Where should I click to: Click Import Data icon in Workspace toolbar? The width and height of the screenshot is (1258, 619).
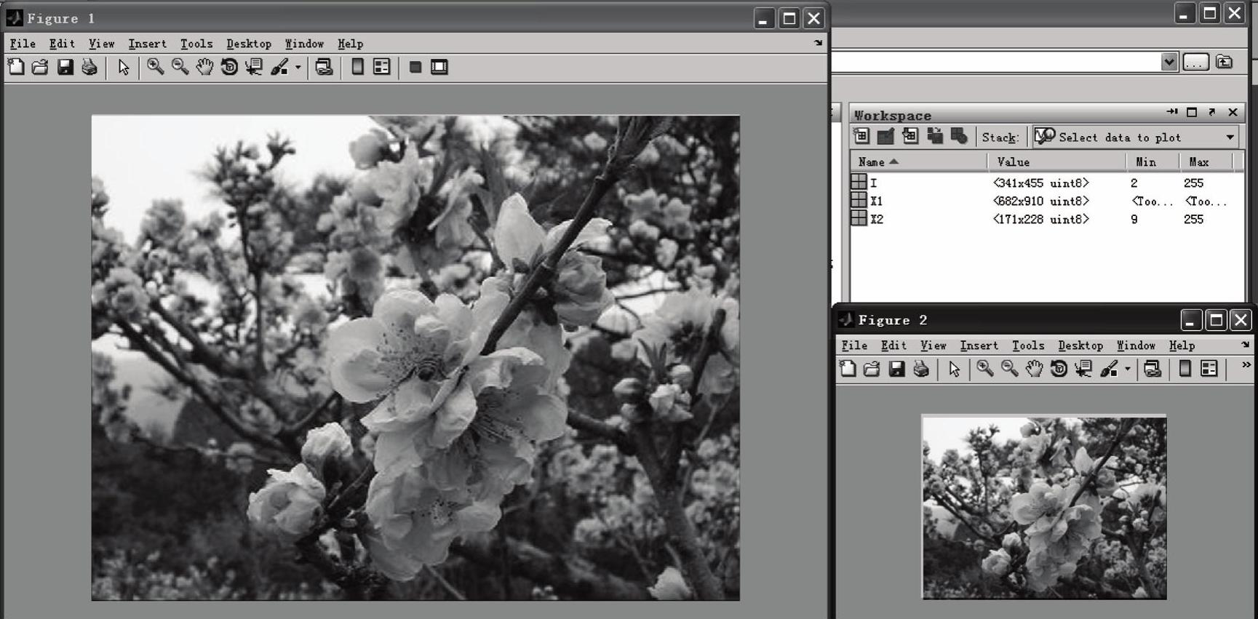(910, 136)
